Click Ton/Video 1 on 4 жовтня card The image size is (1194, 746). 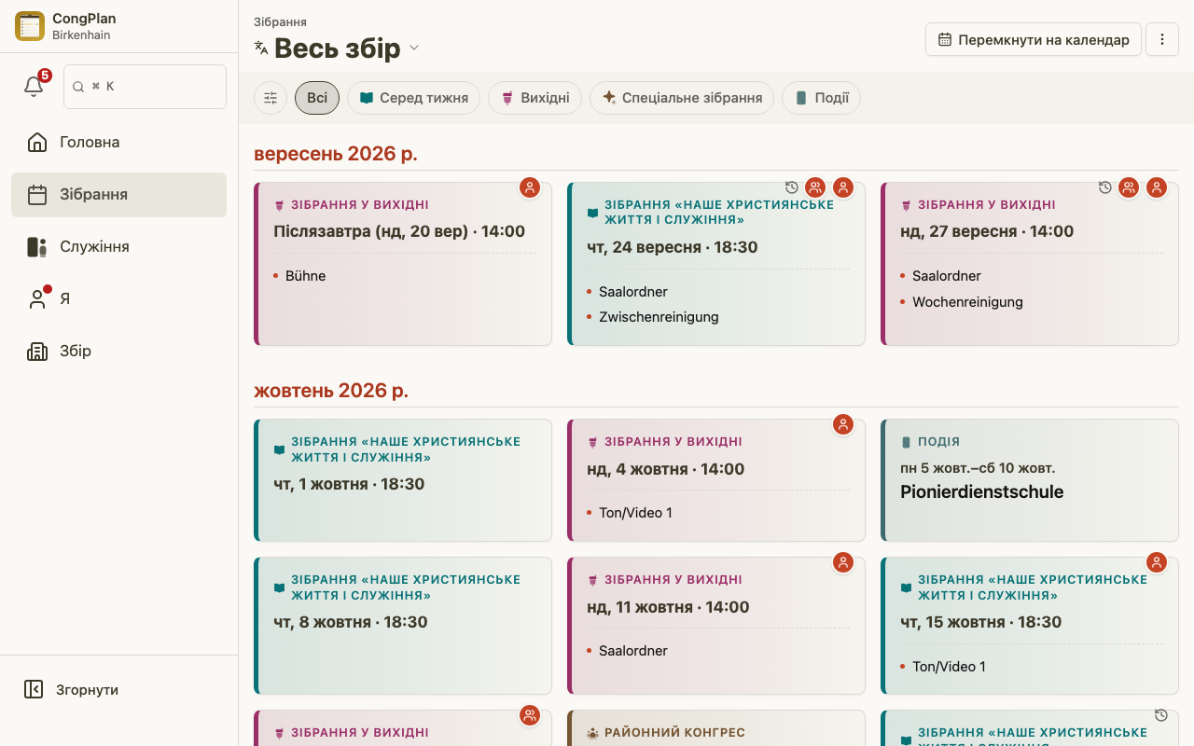coord(635,513)
